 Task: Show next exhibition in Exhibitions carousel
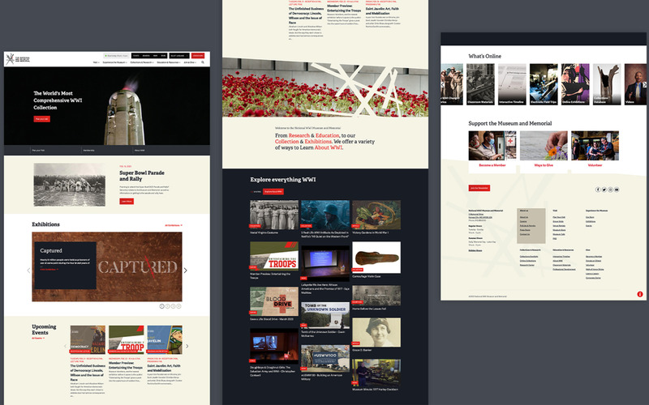tap(186, 271)
